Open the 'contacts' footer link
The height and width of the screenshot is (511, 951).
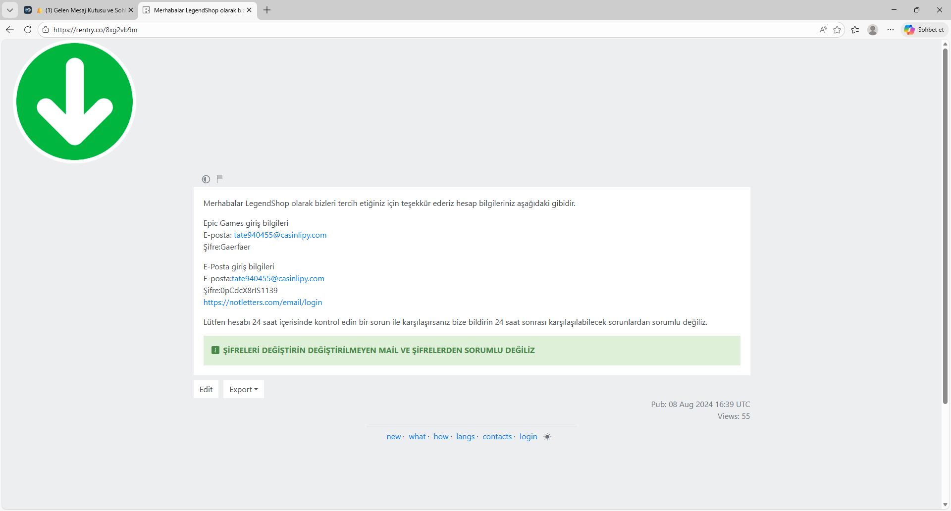(497, 437)
